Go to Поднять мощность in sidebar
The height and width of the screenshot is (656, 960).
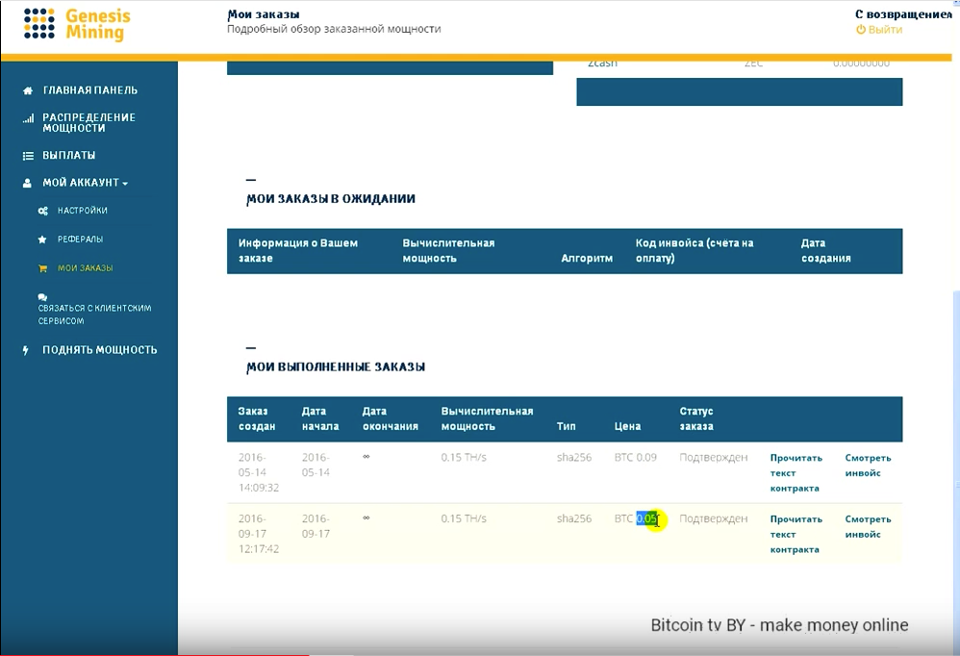99,350
